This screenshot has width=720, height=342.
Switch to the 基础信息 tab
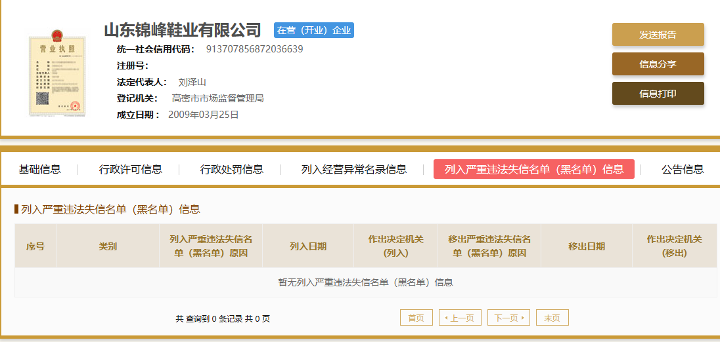[x=39, y=170]
